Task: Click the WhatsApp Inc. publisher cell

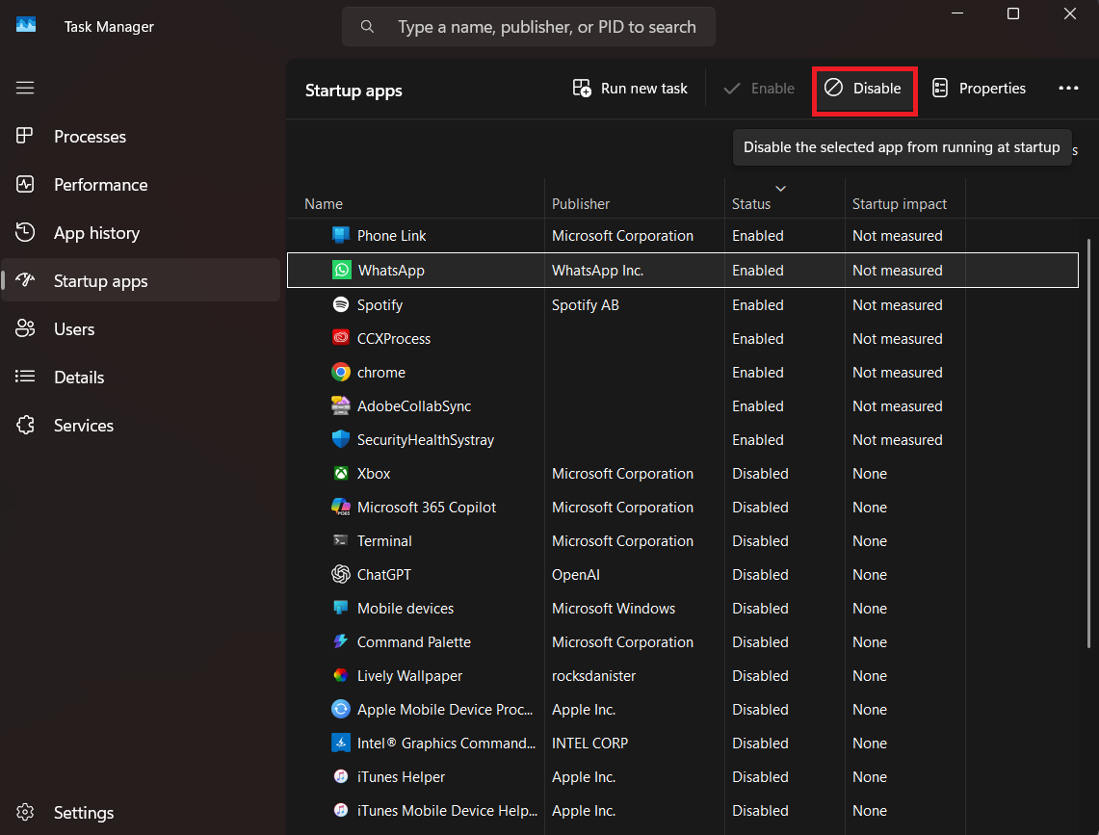Action: point(597,271)
